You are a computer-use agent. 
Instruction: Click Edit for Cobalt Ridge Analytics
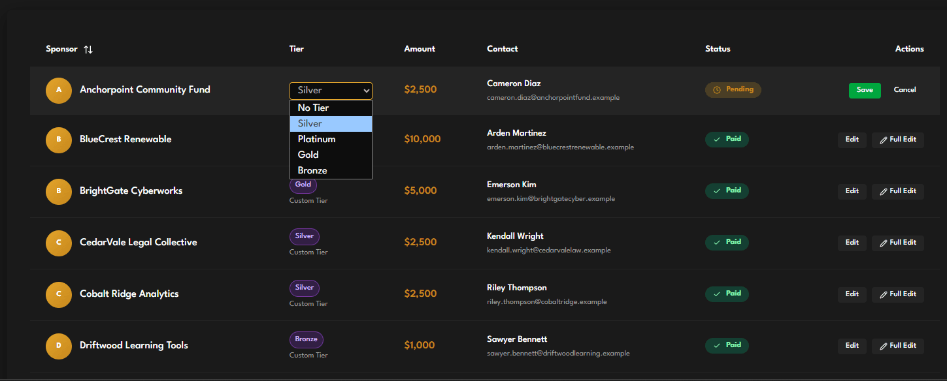[x=852, y=294]
